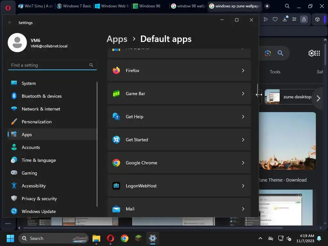Go back with Settings back arrow

(10, 23)
